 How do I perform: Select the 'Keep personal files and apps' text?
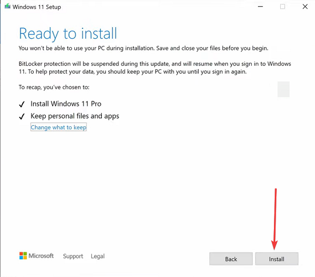(x=75, y=116)
